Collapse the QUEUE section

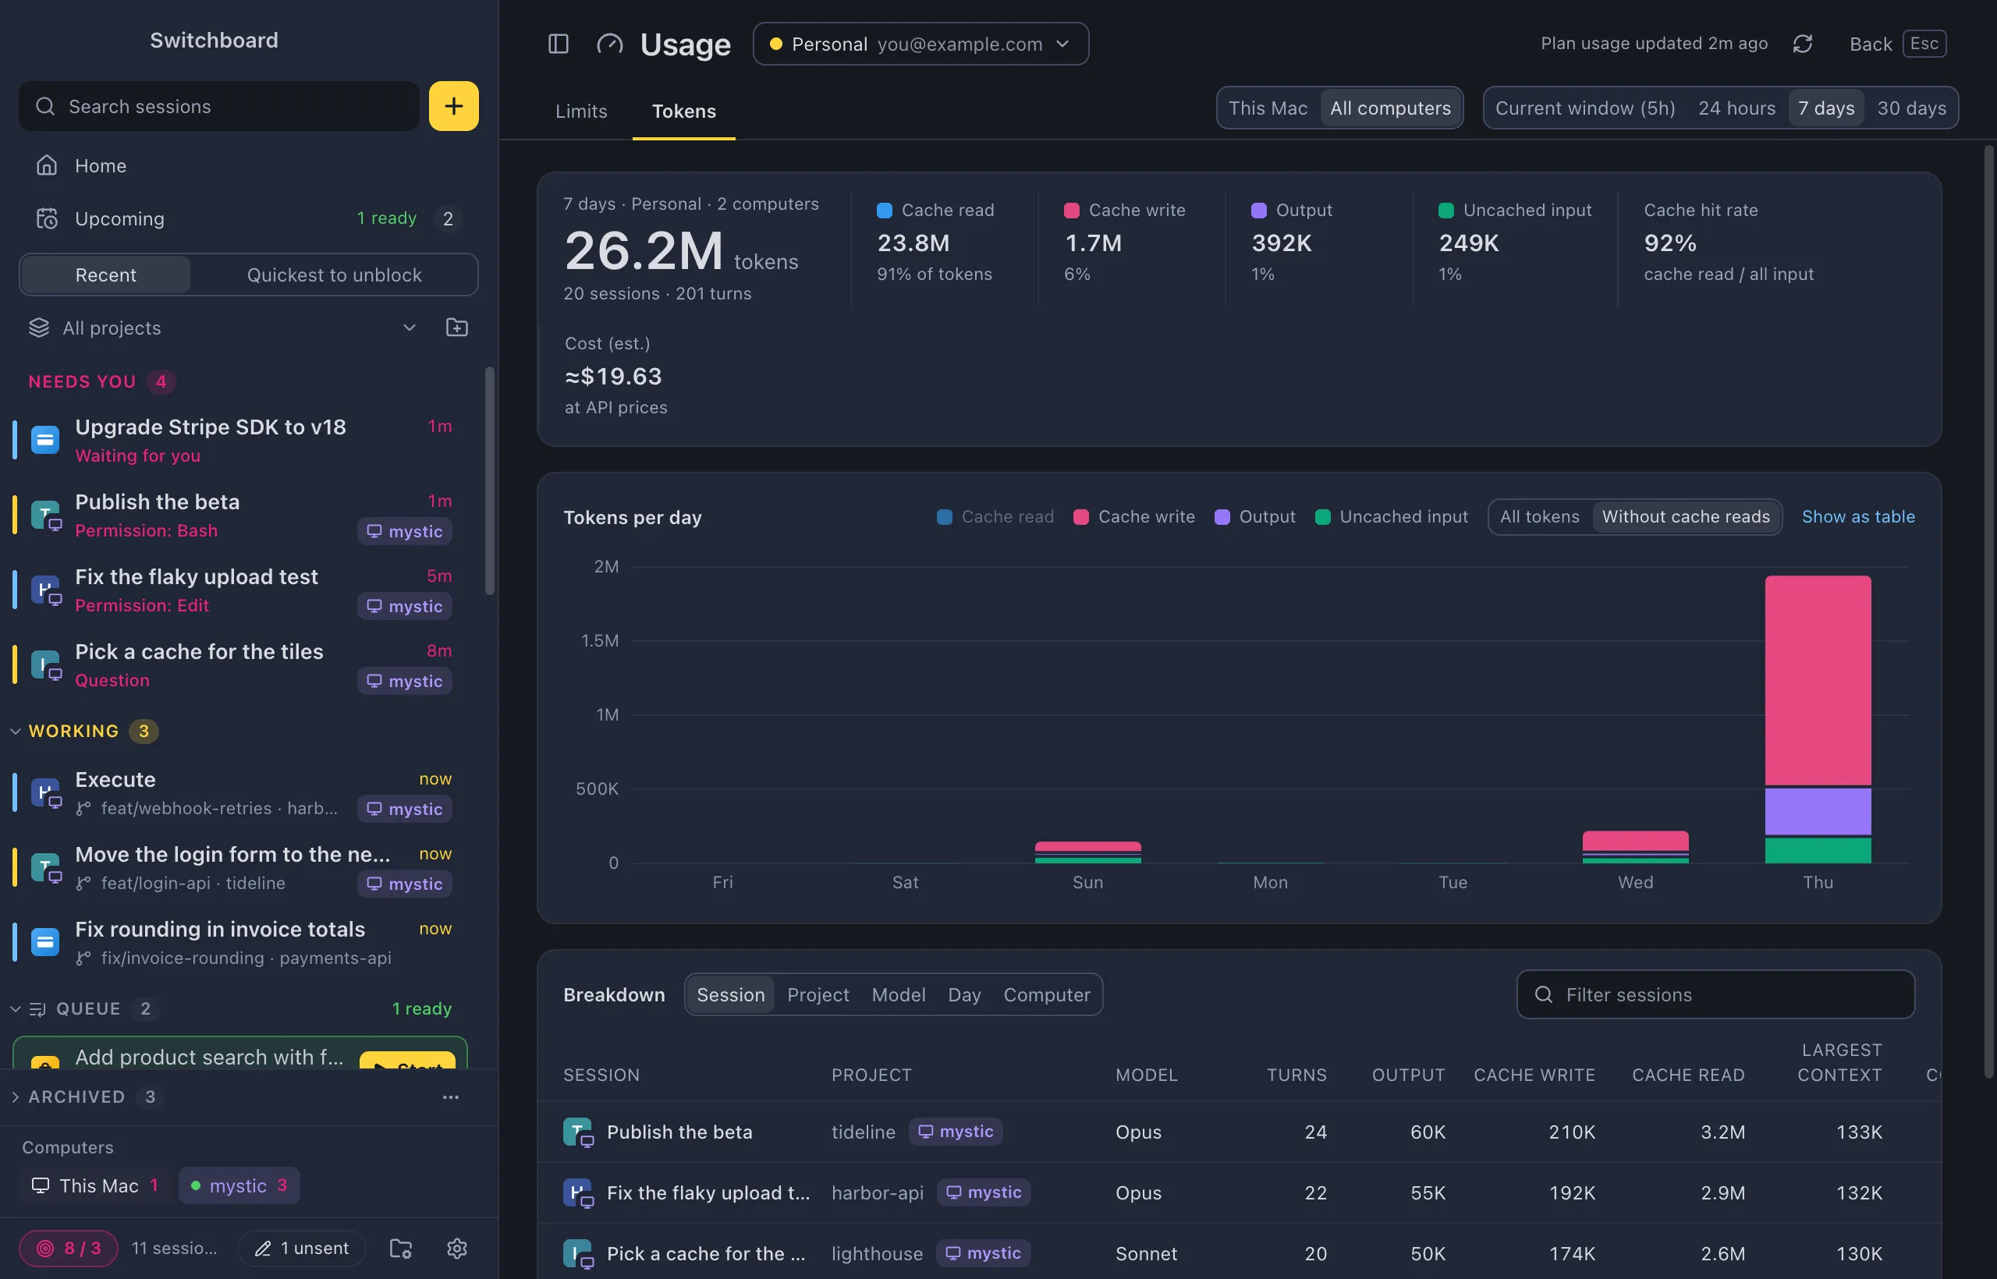(x=16, y=1008)
